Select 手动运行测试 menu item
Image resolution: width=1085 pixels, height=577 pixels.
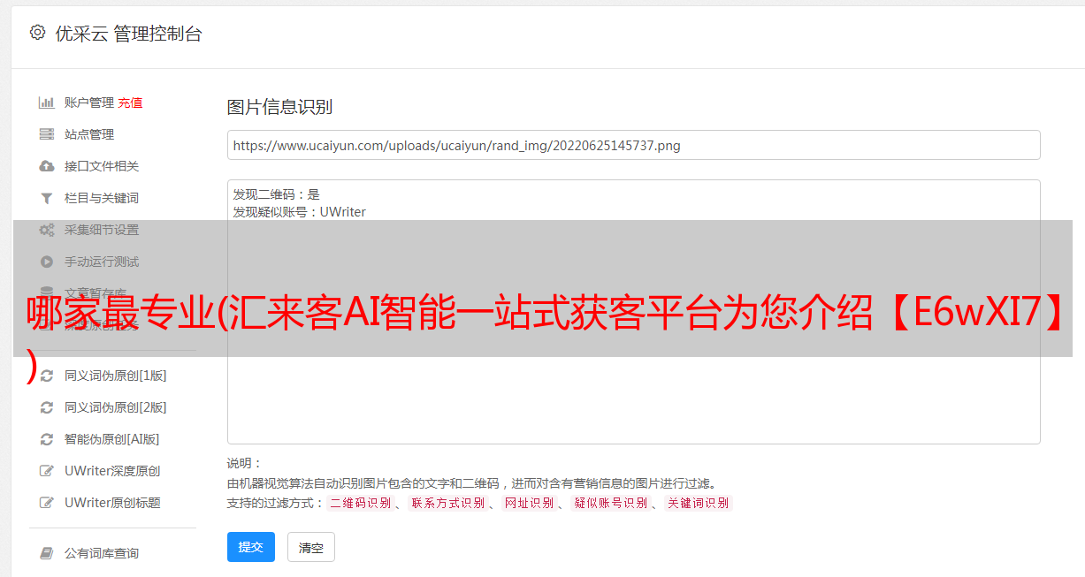[x=102, y=262]
